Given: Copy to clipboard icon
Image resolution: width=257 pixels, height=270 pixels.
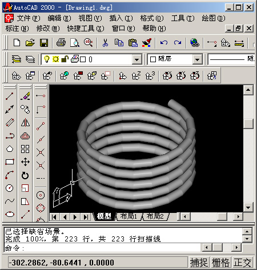Looking at the screenshot, I should click(x=119, y=43).
